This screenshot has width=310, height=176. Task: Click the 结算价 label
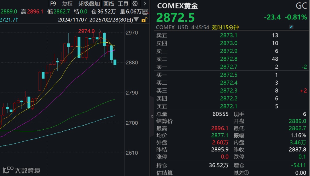[164, 121]
